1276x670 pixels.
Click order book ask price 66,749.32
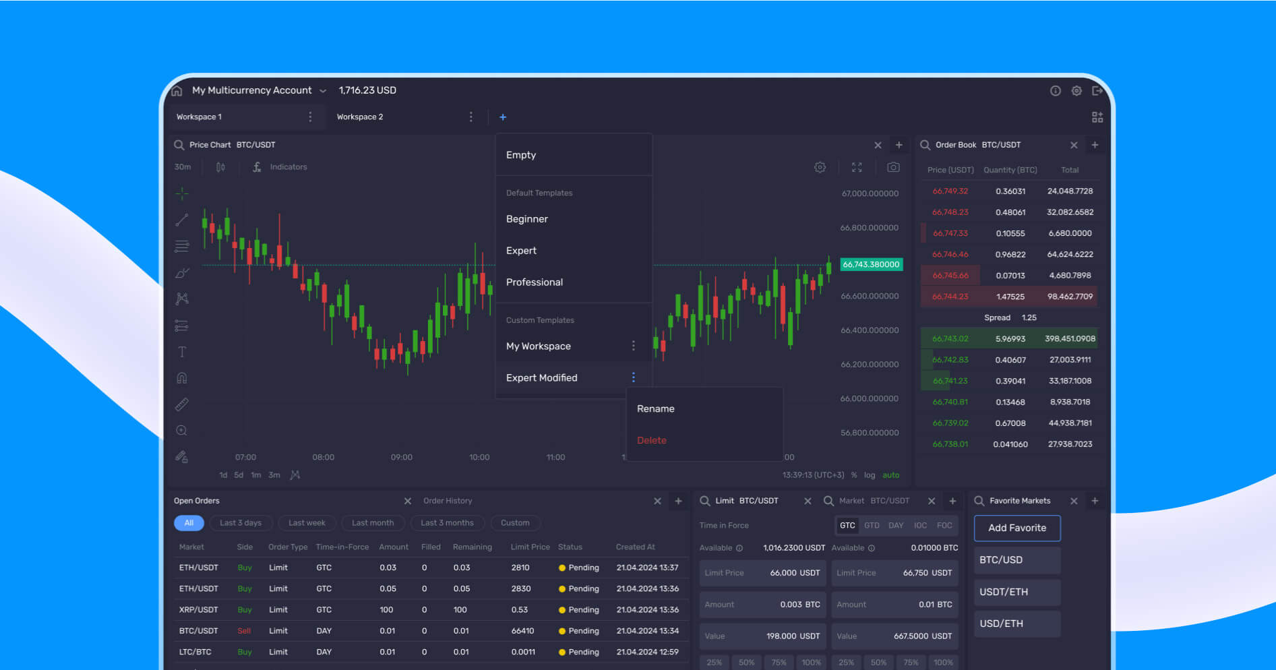coord(950,191)
